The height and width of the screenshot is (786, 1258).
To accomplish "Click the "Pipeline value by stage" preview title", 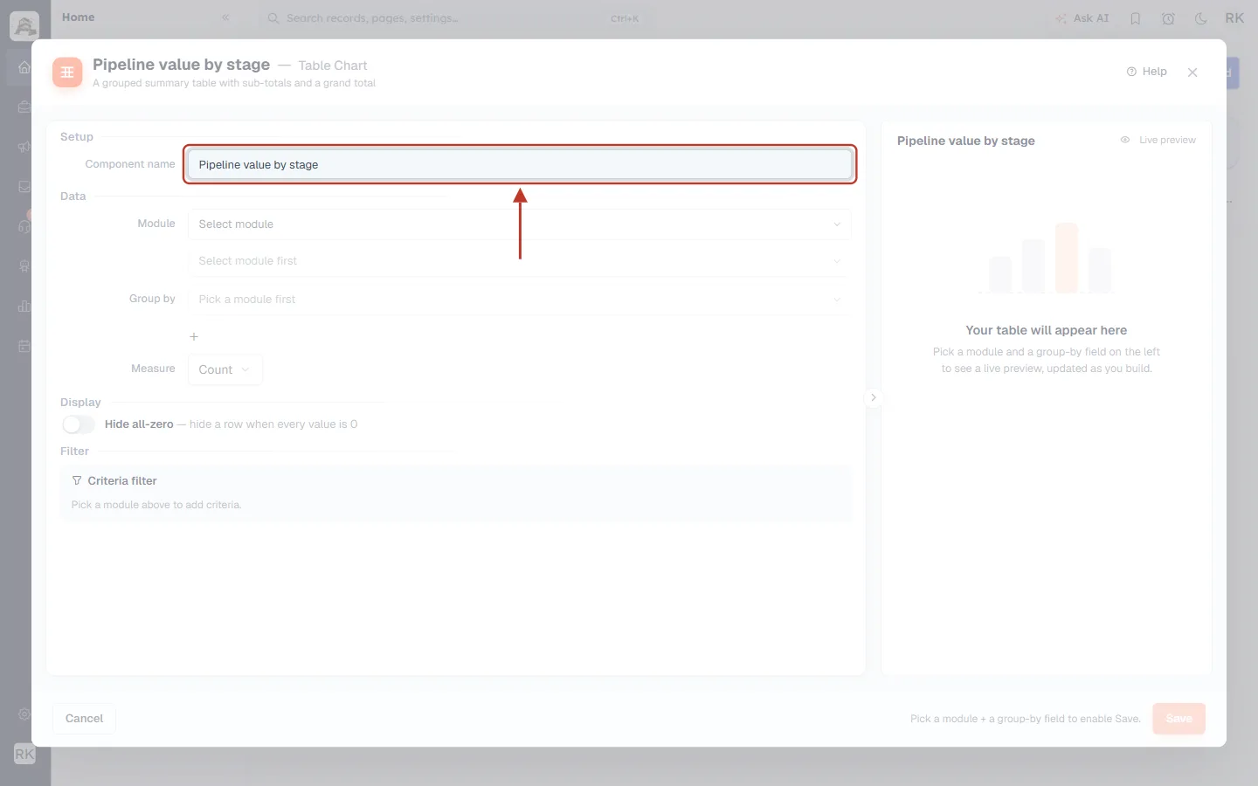I will [966, 141].
